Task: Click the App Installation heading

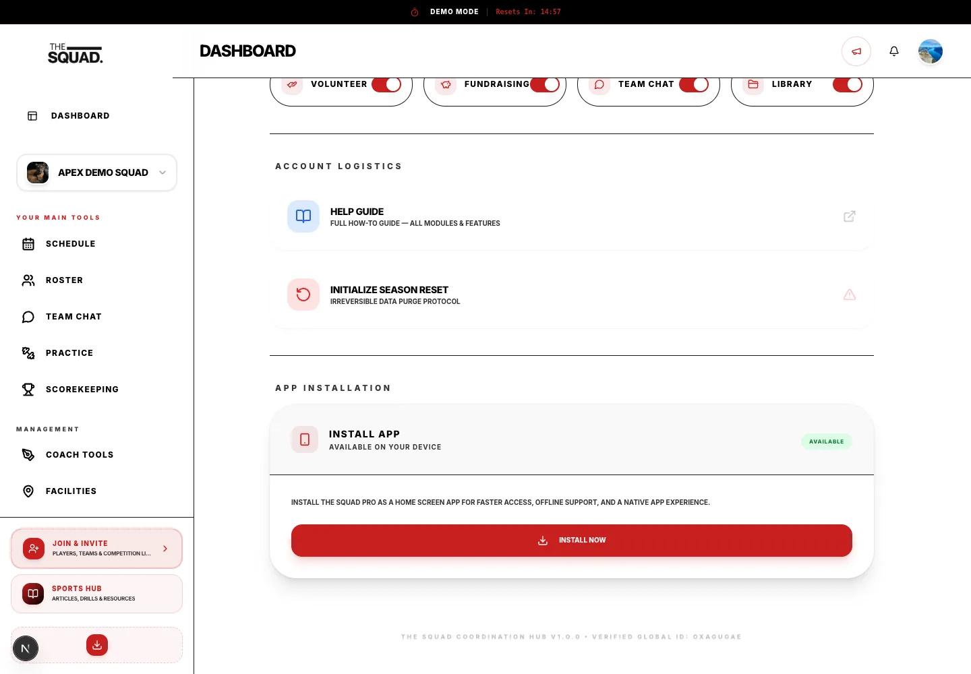Action: (333, 388)
